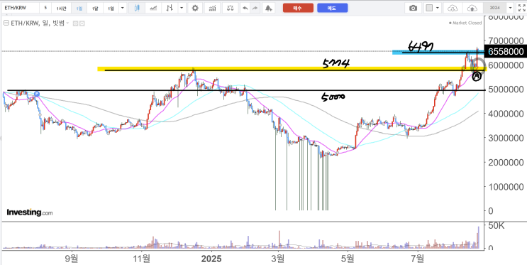Click the 1000000 price axis label
This screenshot has width=527, height=265.
pos(506,187)
